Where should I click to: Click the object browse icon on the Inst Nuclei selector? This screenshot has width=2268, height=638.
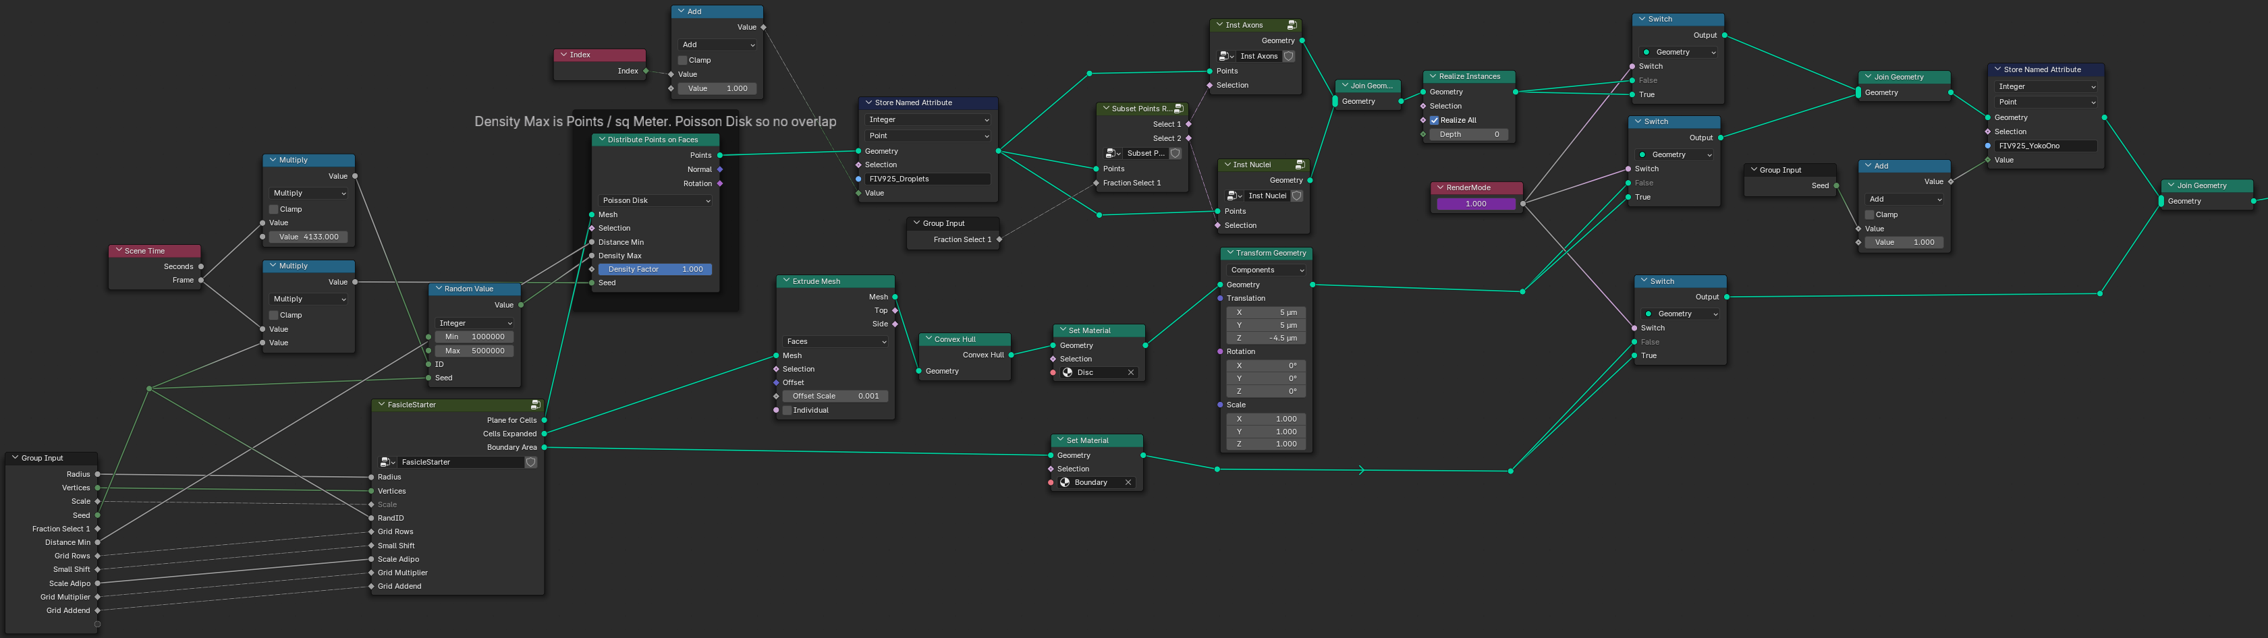pos(1233,196)
